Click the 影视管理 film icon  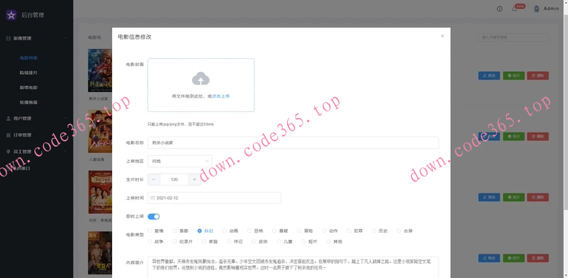tap(9, 38)
